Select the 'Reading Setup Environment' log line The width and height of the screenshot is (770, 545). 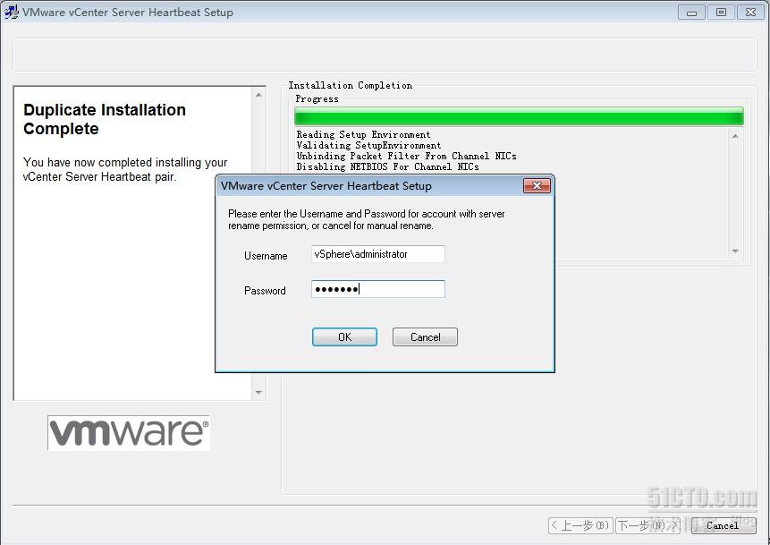363,134
